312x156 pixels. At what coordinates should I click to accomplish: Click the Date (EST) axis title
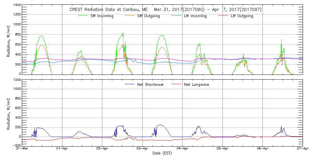coord(163,153)
